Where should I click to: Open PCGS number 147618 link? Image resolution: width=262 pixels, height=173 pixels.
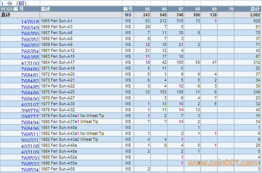(x=30, y=22)
